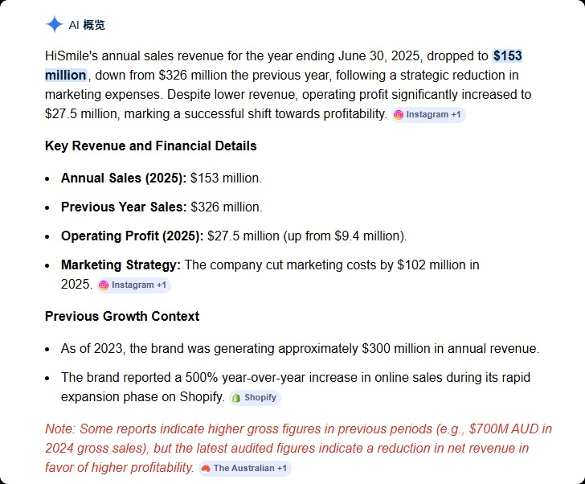The height and width of the screenshot is (484, 585).
Task: Open the Shopify source chip
Action: coord(255,397)
